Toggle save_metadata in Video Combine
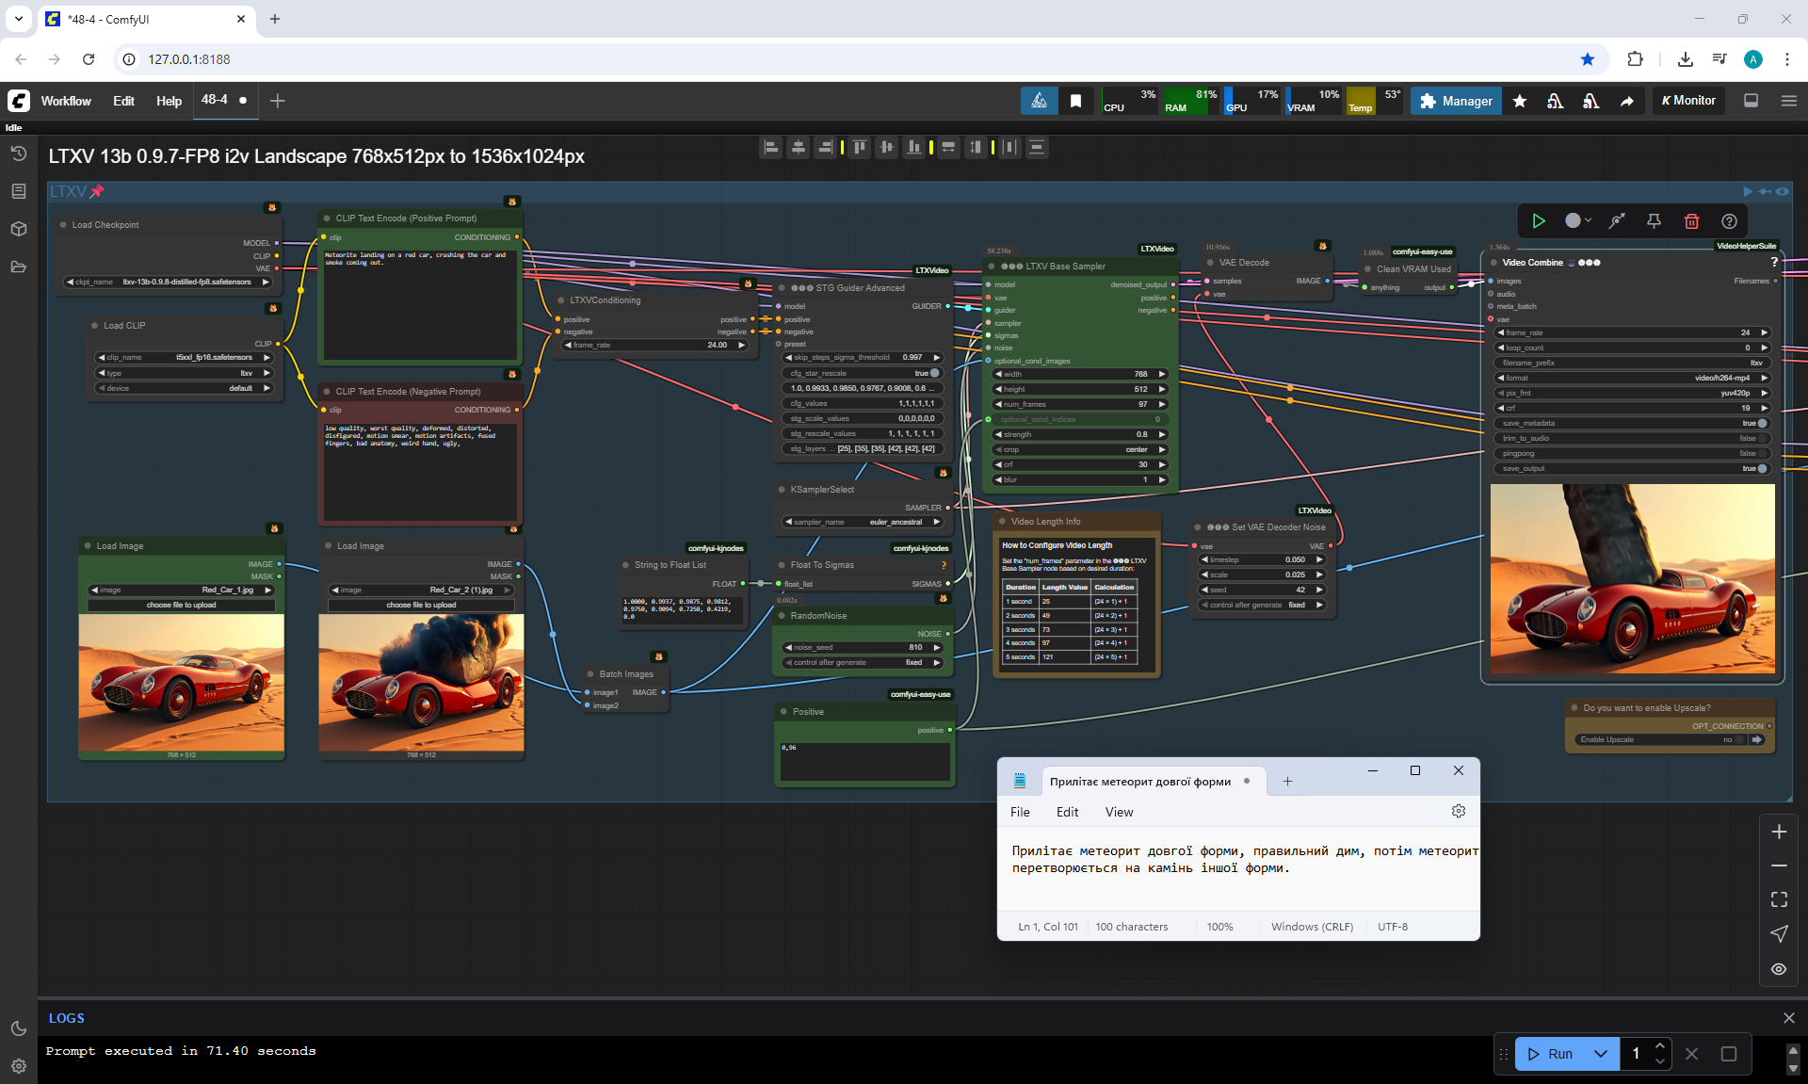Screen dimensions: 1808x1084 click(x=1761, y=423)
